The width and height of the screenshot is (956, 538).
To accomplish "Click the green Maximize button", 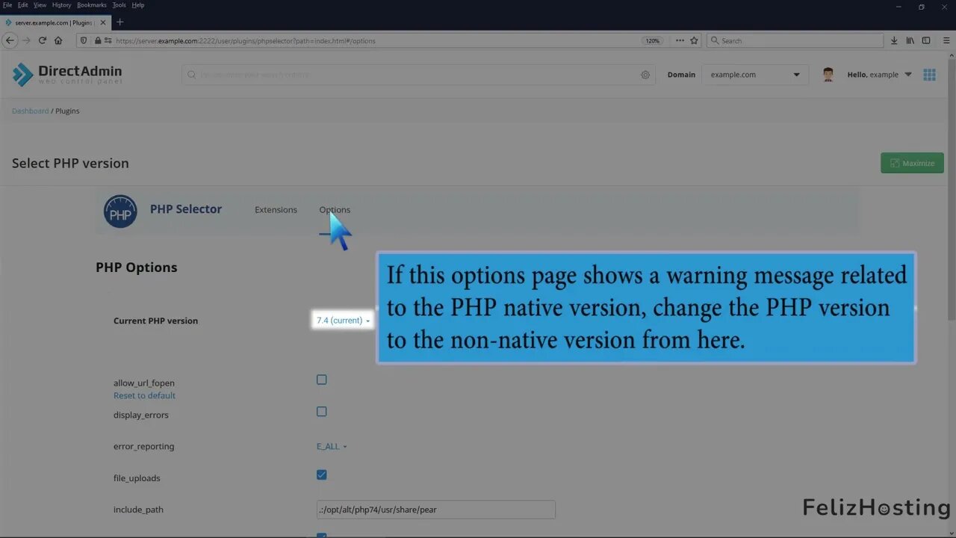I will 912,163.
